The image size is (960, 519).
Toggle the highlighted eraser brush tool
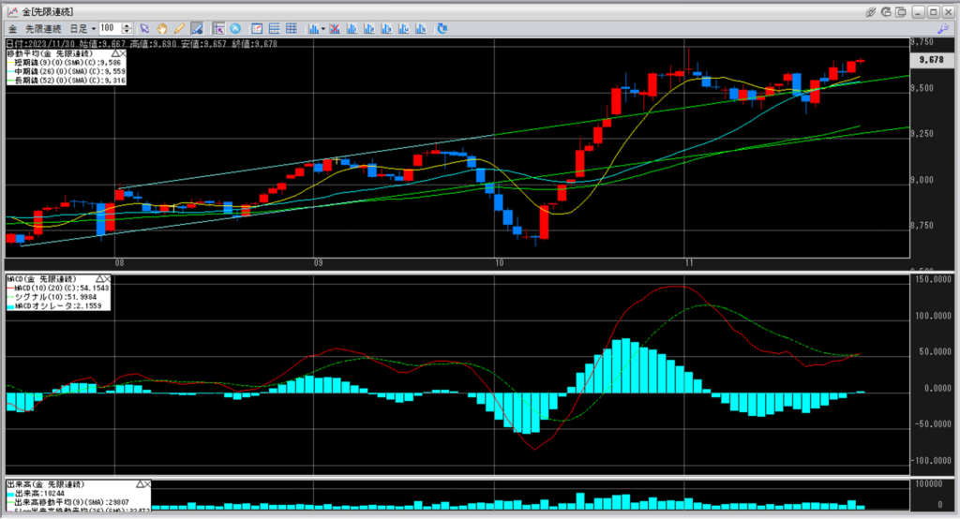[197, 29]
